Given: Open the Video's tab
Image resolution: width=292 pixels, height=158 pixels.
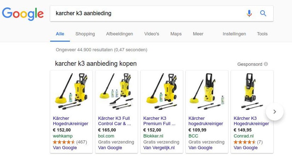Looking at the screenshot, I should point(151,34).
